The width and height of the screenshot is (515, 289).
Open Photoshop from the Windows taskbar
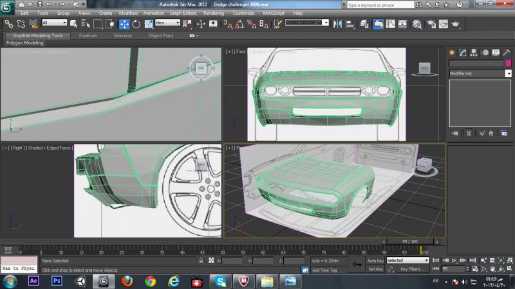[x=56, y=281]
